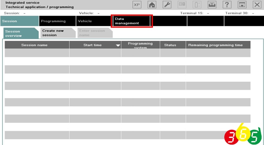
Task: Click the XP button in the top toolbar
Action: (137, 5)
